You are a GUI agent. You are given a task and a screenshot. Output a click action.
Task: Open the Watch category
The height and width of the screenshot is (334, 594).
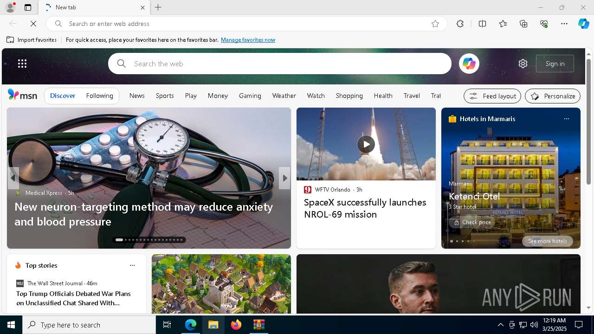pos(316,96)
